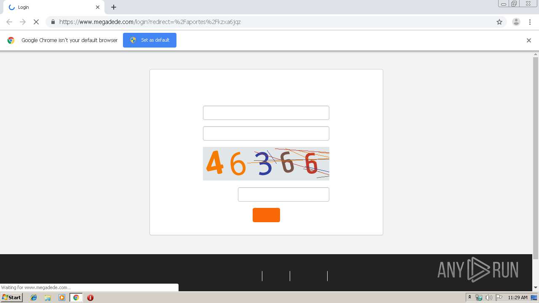
Task: Select the Login tab
Action: click(x=55, y=7)
